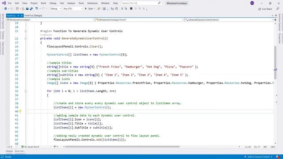Click the Navigate Backward toolbar icon

(6, 9)
